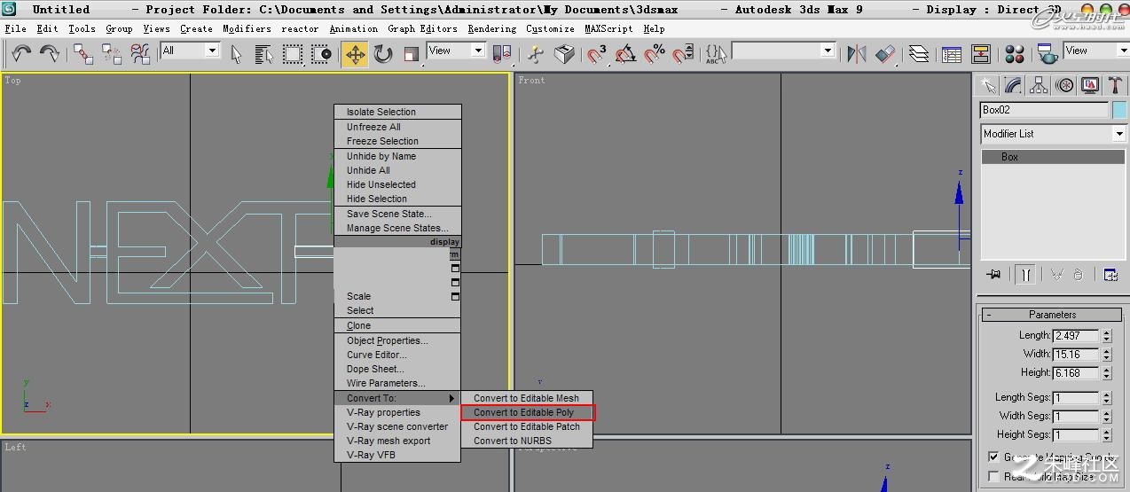Click the Redo arrow icon
The width and height of the screenshot is (1130, 492).
point(50,54)
